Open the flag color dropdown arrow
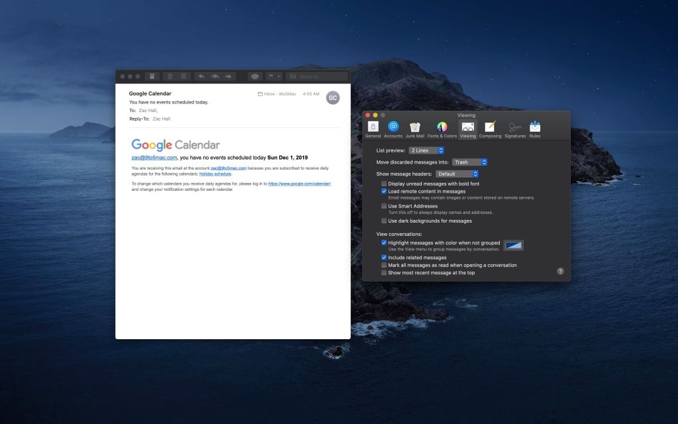This screenshot has height=424, width=678. (279, 77)
